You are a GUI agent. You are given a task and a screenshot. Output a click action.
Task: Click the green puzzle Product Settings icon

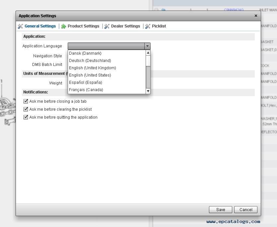click(x=64, y=26)
